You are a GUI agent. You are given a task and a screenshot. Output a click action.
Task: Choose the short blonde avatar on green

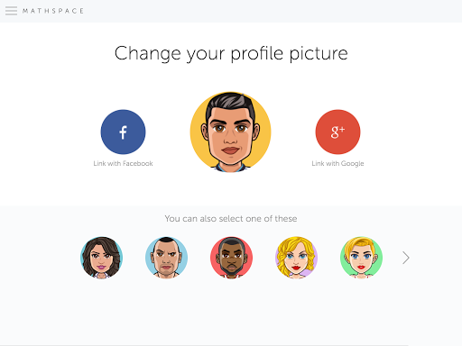coord(361,258)
